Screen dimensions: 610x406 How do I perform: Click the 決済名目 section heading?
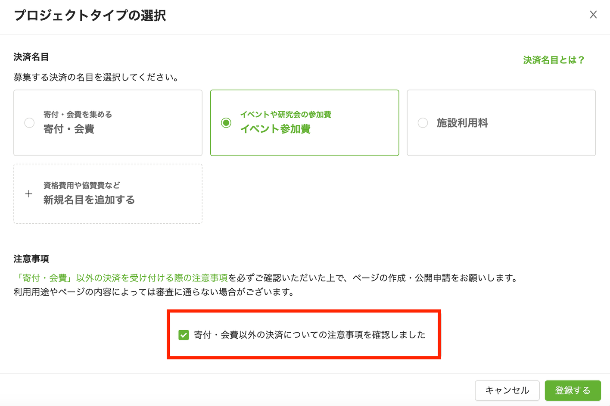tap(31, 57)
